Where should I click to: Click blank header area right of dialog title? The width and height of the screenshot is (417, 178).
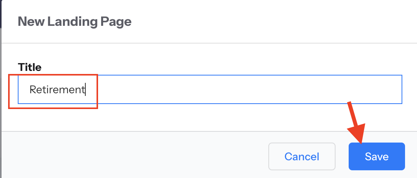270,21
